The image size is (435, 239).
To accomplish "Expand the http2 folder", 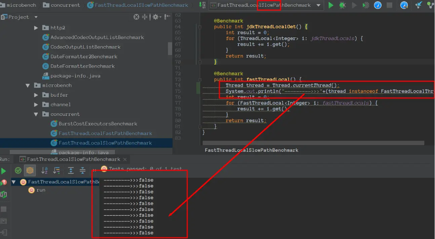I will tap(36, 28).
